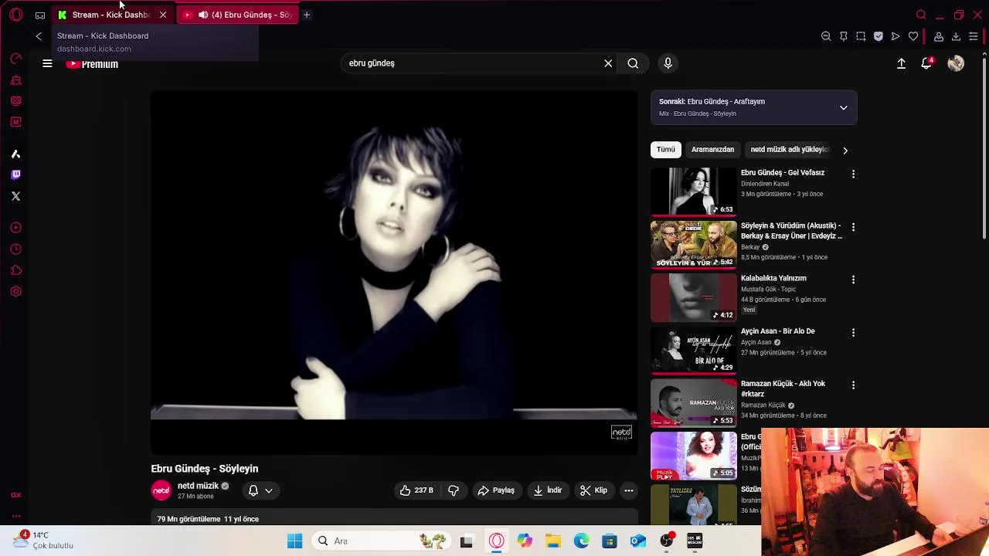Image resolution: width=989 pixels, height=556 pixels.
Task: Open options for 'Kalabalıkta Yalnızım' video
Action: click(853, 280)
